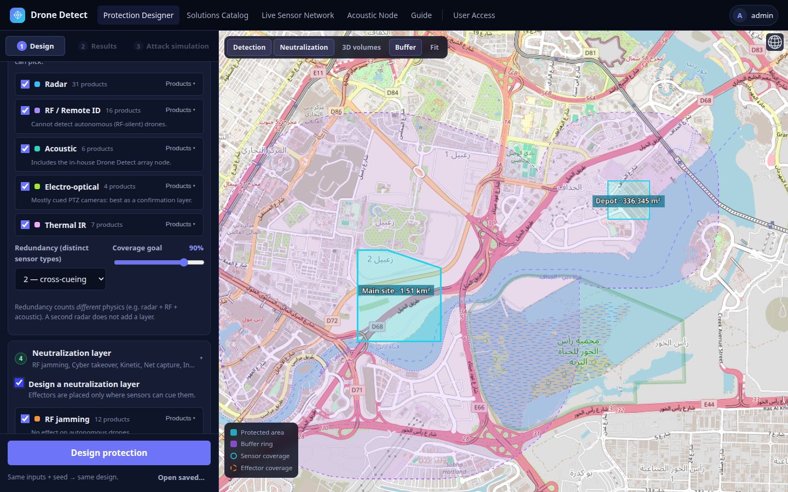Click the Design protection button
The height and width of the screenshot is (492, 788).
tap(109, 453)
